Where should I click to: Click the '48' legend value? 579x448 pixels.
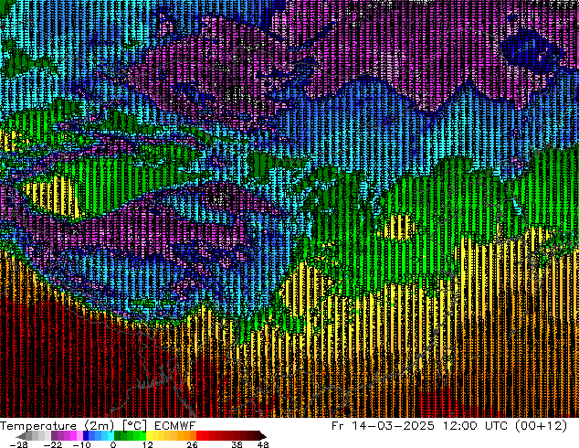click(x=263, y=444)
